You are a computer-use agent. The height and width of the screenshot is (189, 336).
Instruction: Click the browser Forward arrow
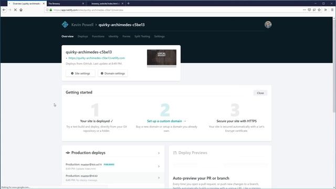[x=9, y=10]
